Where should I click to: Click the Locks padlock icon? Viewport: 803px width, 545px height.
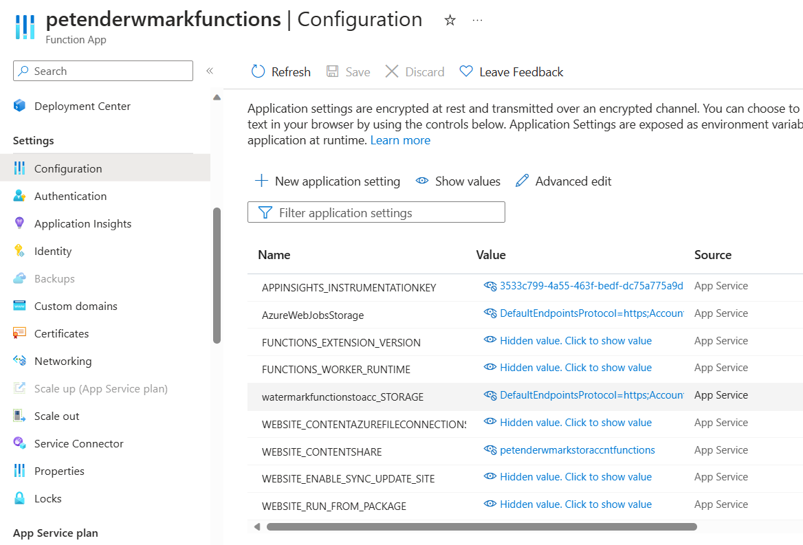click(19, 498)
